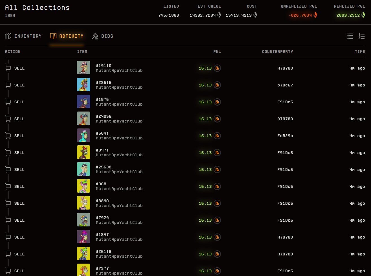Open the ape thumbnail for #25616
371x276 pixels.
(84, 84)
